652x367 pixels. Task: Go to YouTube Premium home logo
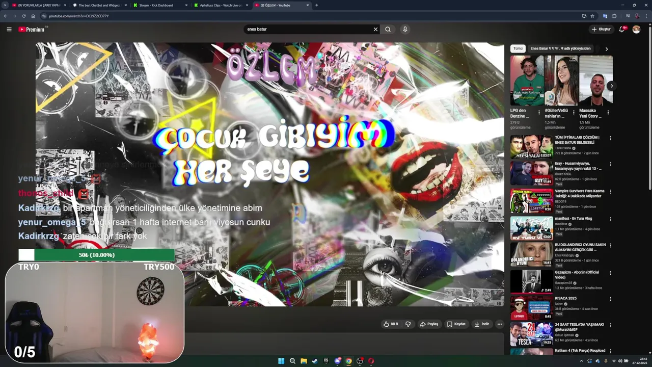click(x=32, y=29)
